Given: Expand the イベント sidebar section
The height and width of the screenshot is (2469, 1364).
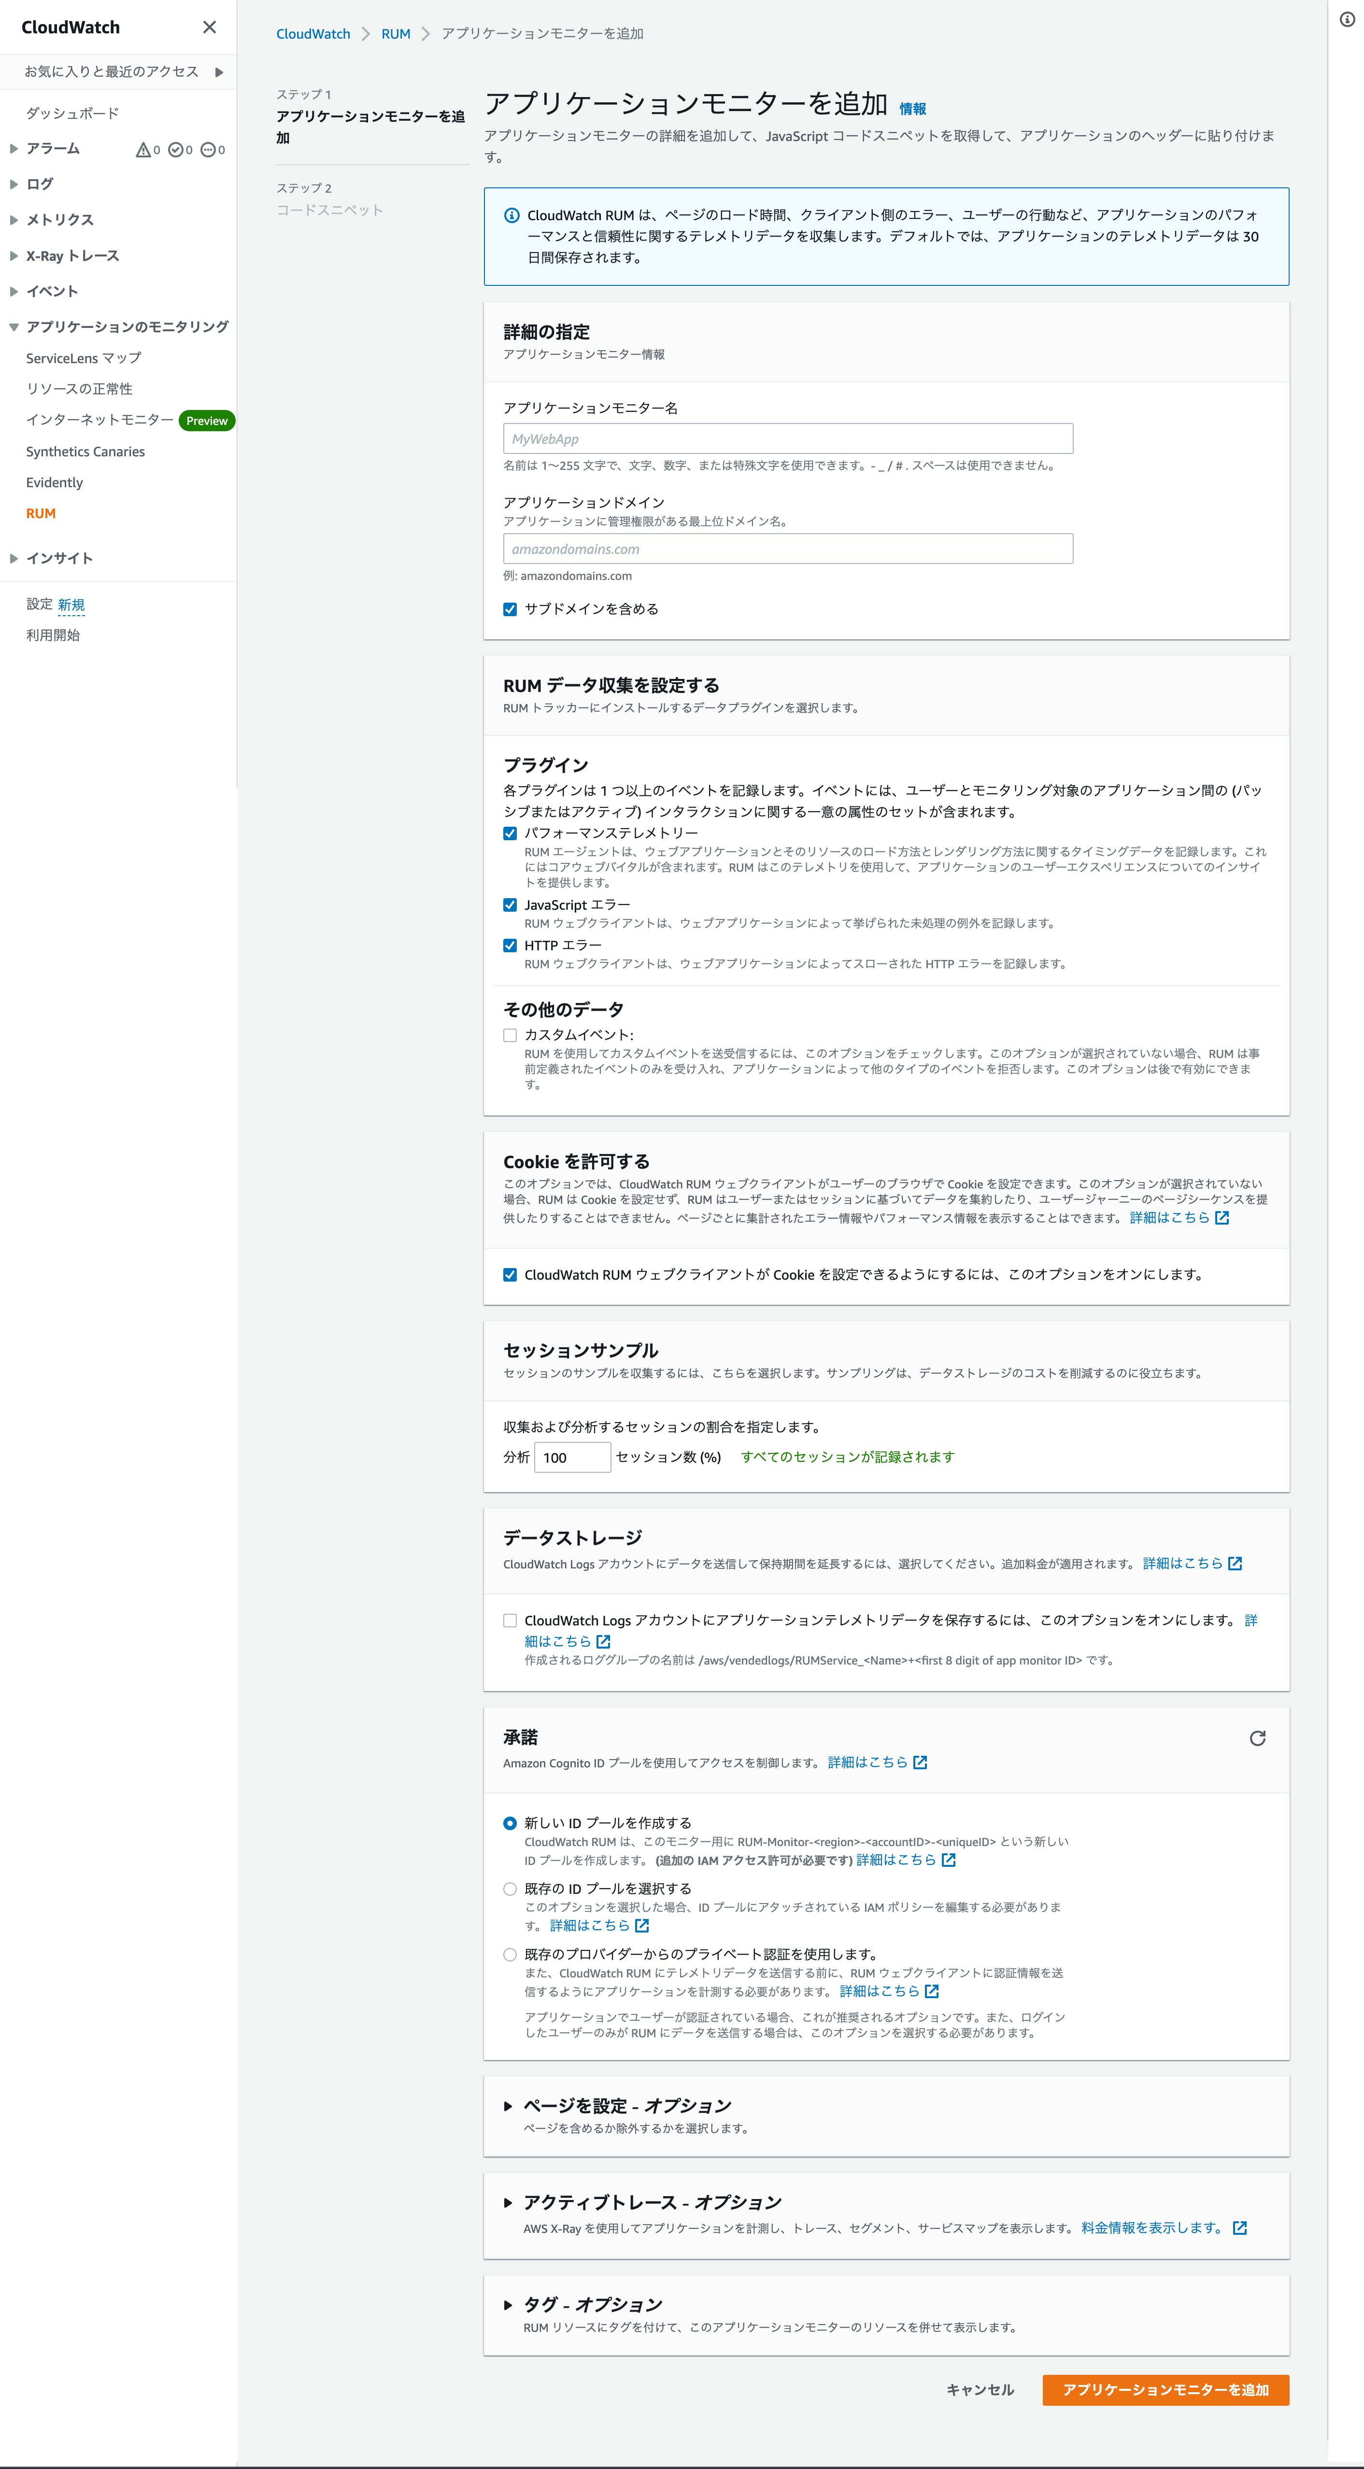Looking at the screenshot, I should (x=14, y=291).
